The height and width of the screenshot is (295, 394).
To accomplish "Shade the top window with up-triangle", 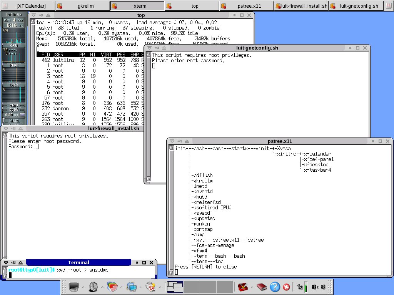I will tap(48, 15).
